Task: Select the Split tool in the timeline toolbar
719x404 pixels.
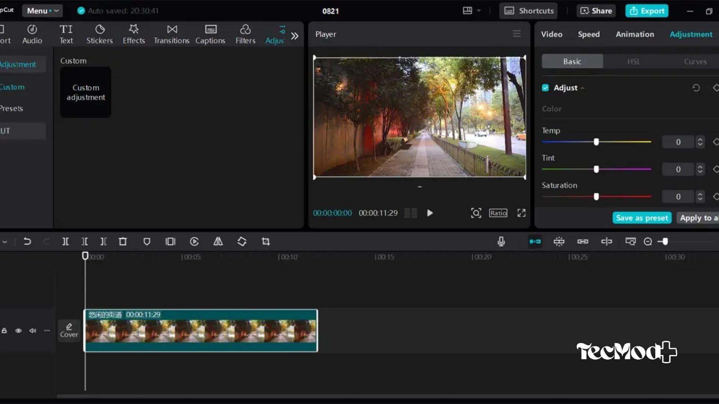Action: pyautogui.click(x=65, y=241)
